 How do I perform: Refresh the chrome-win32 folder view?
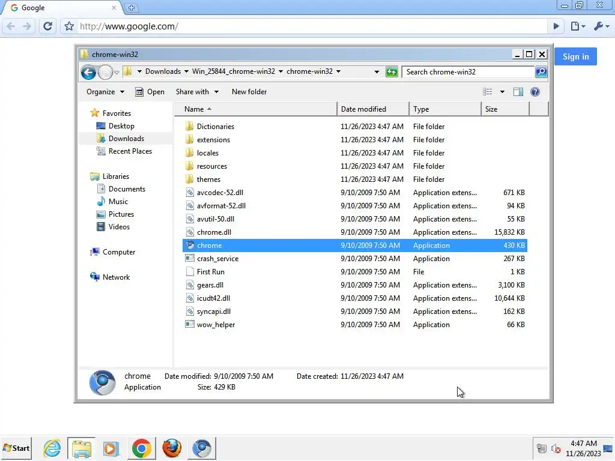tap(392, 72)
